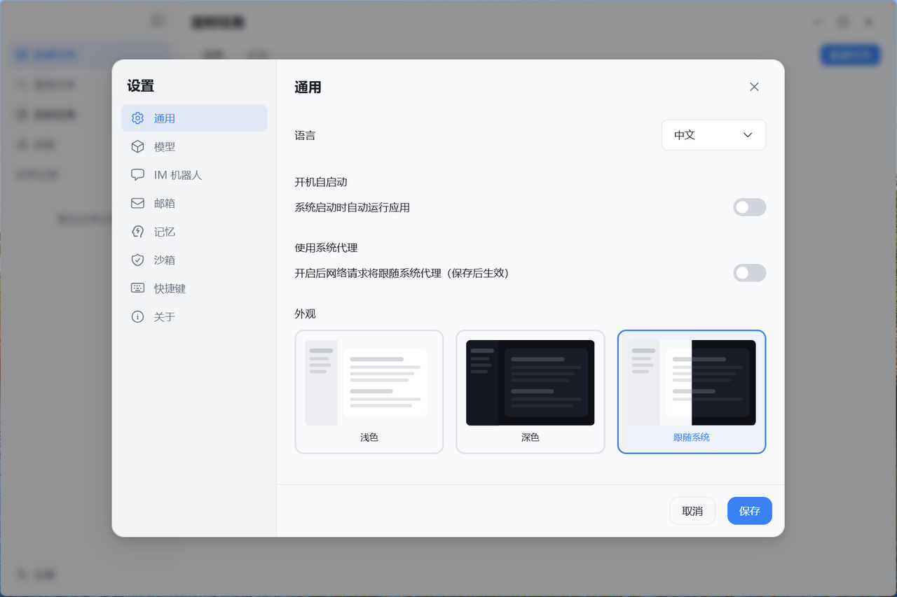Expand the 语言 dropdown showing 中文
Viewport: 897px width, 597px height.
pos(713,135)
